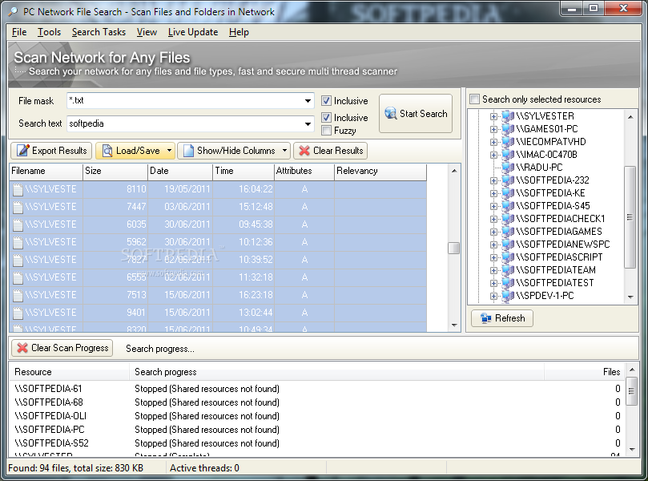
Task: Click the Export Results pencil icon
Action: tap(23, 151)
